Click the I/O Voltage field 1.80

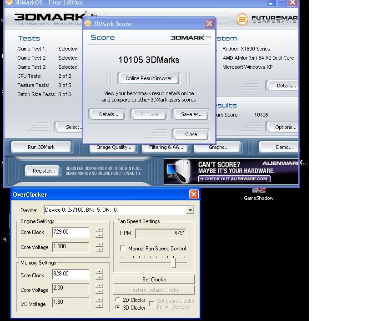pos(70,302)
